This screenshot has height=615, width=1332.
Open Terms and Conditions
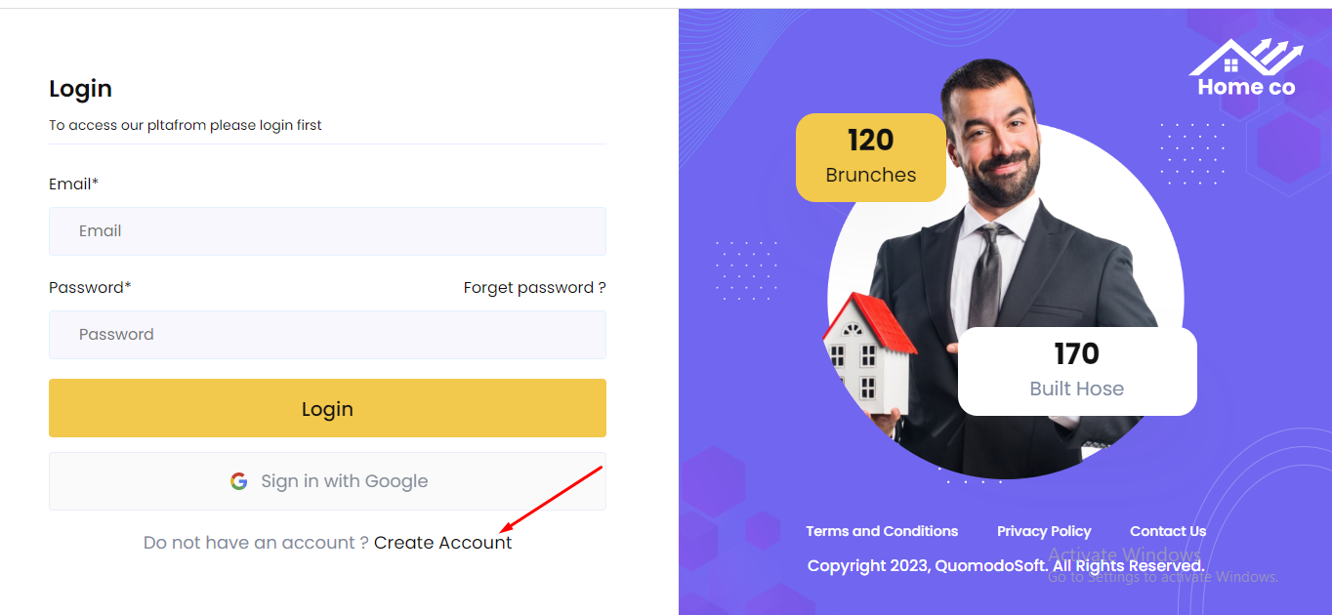(882, 531)
